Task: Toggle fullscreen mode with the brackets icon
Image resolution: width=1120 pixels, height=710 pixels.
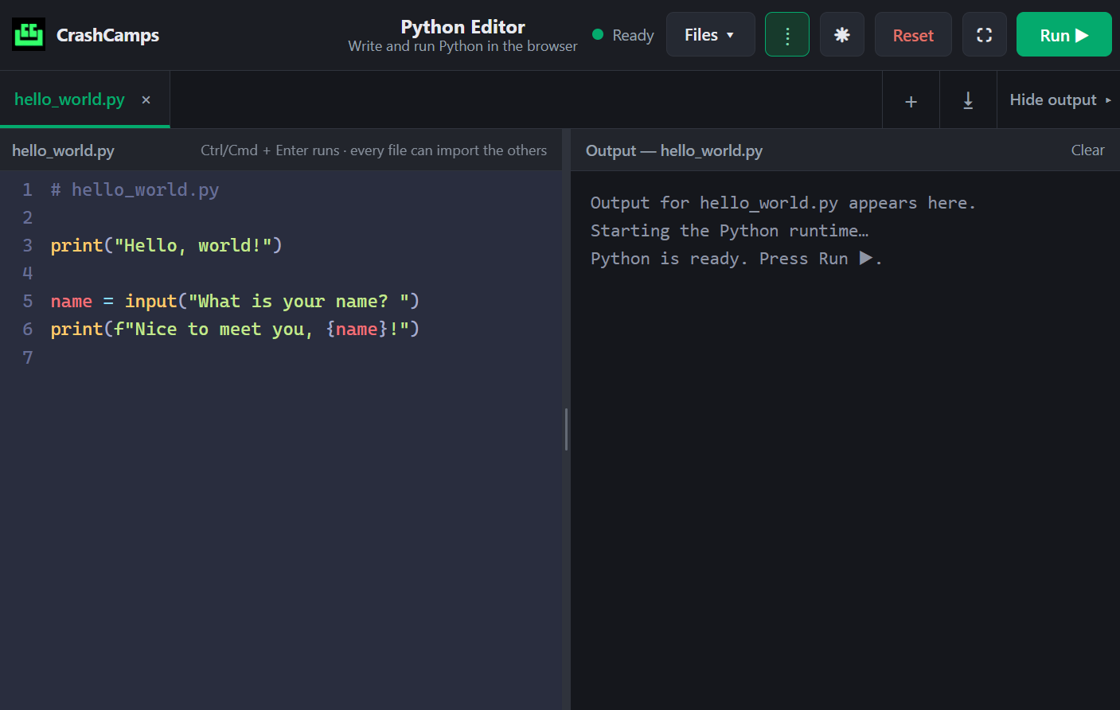Action: 985,34
